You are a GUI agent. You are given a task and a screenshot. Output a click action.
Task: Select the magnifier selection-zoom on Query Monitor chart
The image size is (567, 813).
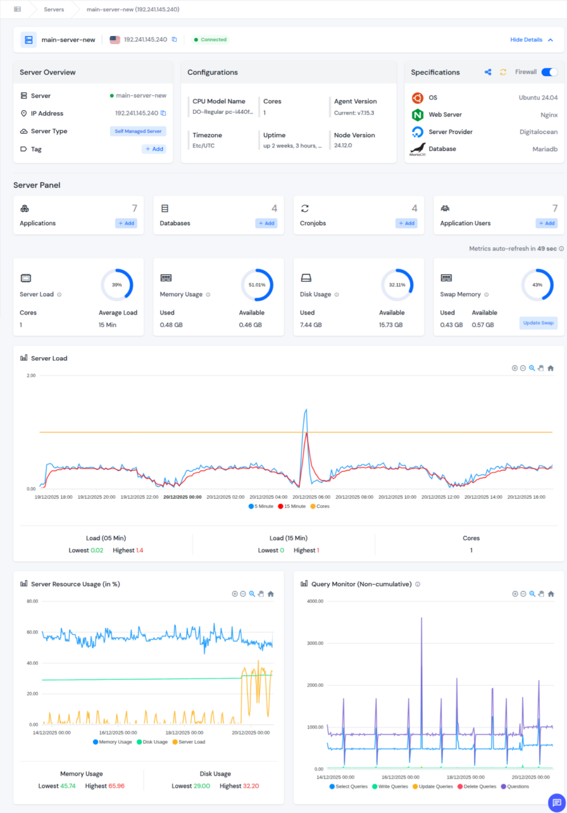pyautogui.click(x=532, y=594)
